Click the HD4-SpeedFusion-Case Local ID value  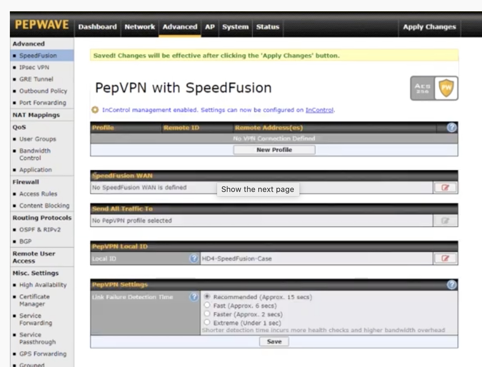pos(236,259)
